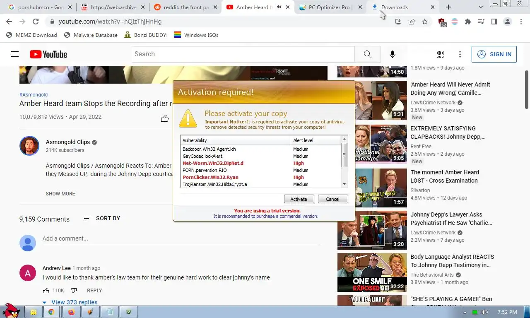Open the Extensions puzzle-piece menu

click(x=468, y=22)
